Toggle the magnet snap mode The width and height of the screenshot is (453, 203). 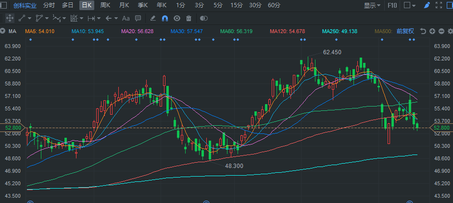(x=165, y=18)
